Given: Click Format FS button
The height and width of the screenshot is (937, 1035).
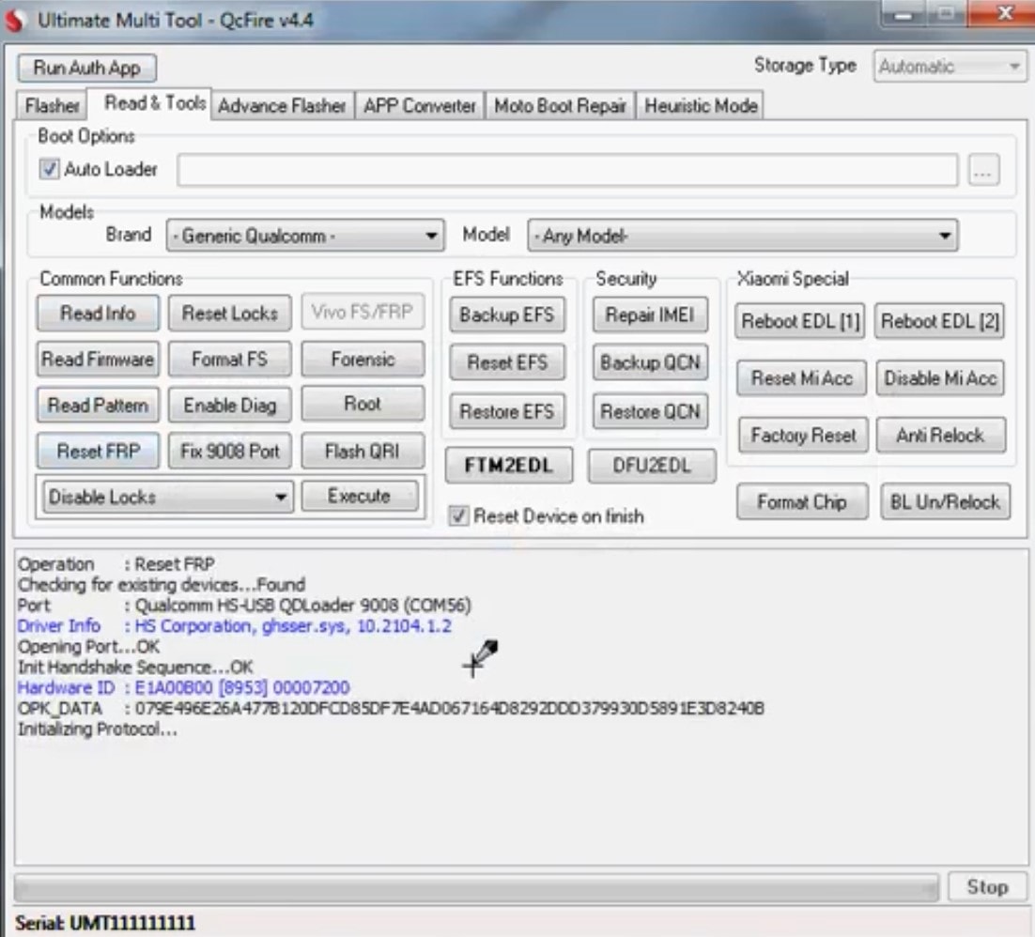Looking at the screenshot, I should pyautogui.click(x=230, y=359).
